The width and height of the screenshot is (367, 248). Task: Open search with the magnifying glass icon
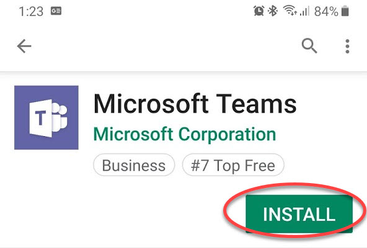tap(309, 46)
